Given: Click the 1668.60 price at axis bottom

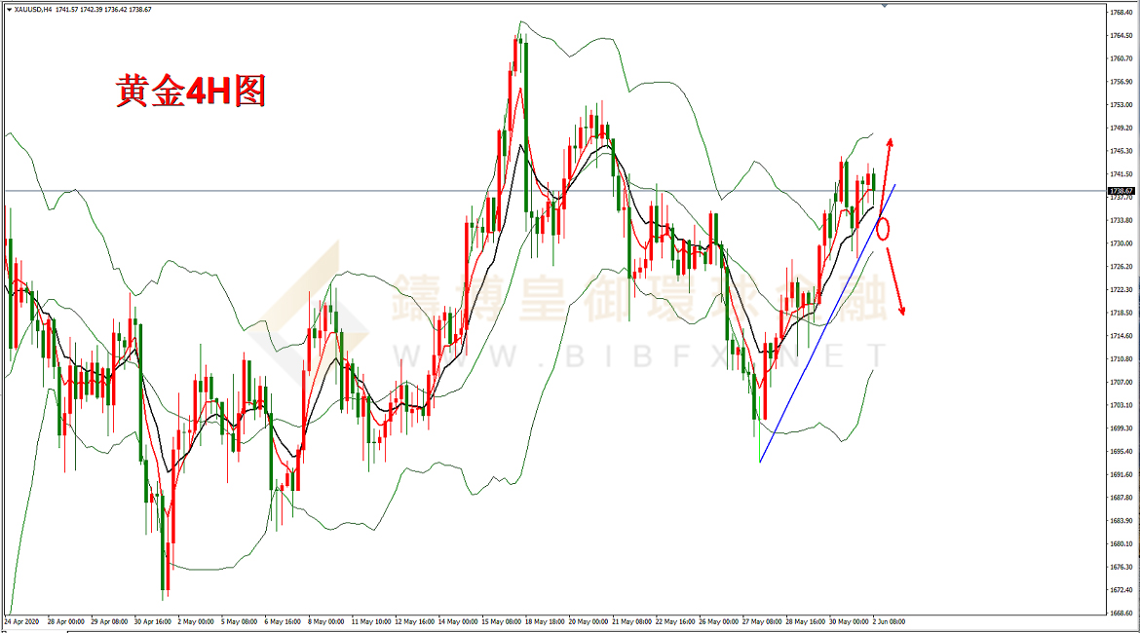Looking at the screenshot, I should pyautogui.click(x=1121, y=614).
